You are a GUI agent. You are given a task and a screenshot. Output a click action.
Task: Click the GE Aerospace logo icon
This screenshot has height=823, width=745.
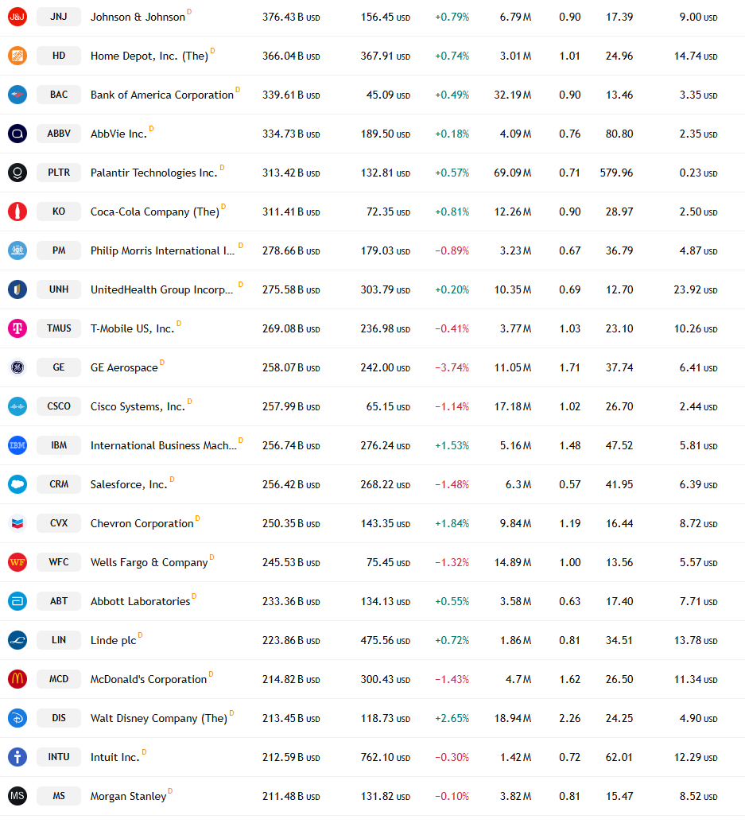click(17, 367)
